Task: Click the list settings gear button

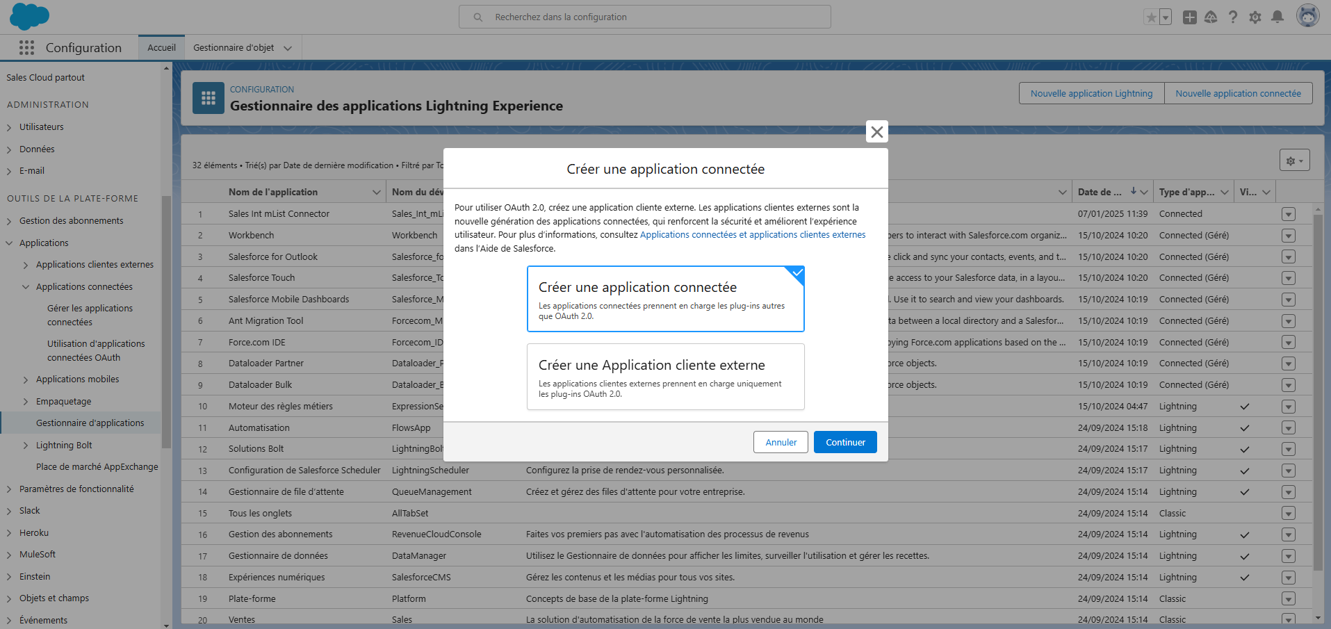Action: click(x=1294, y=161)
